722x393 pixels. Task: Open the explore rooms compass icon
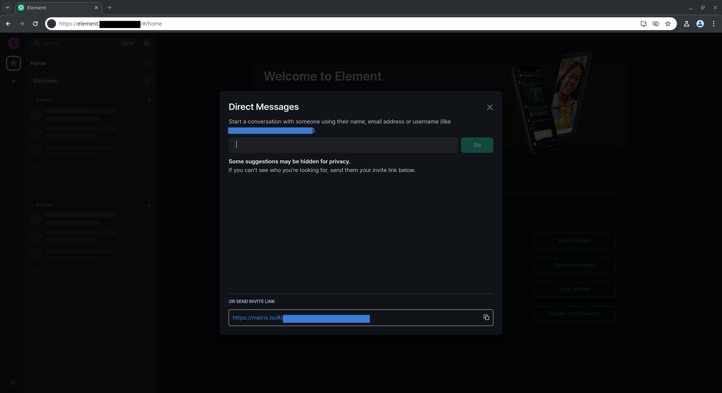click(147, 43)
